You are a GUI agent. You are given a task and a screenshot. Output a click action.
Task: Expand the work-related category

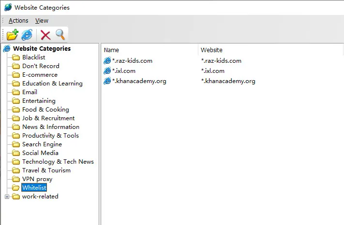tap(7, 197)
